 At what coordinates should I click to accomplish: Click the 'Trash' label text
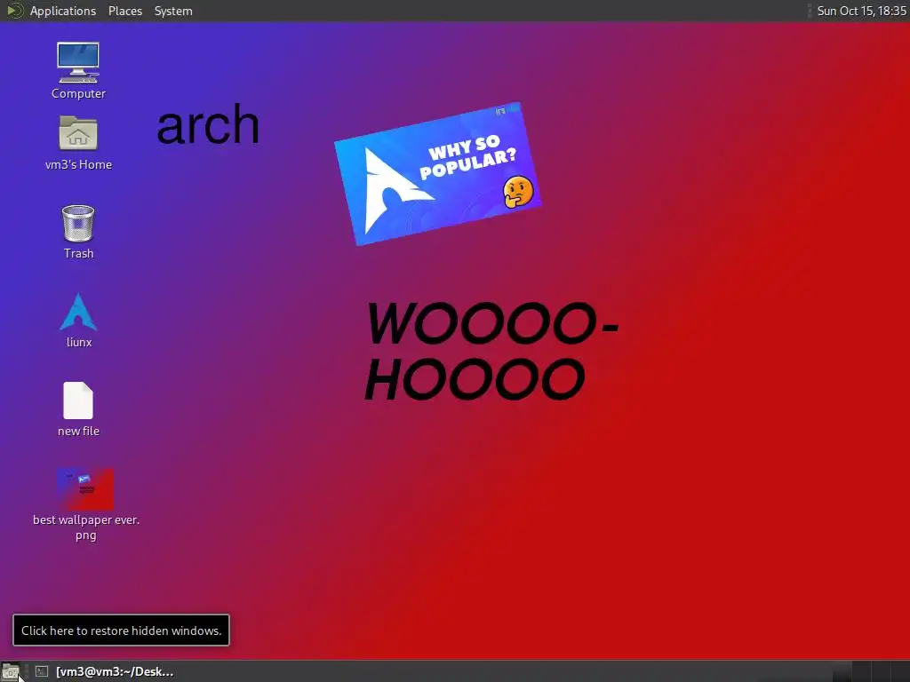79,253
